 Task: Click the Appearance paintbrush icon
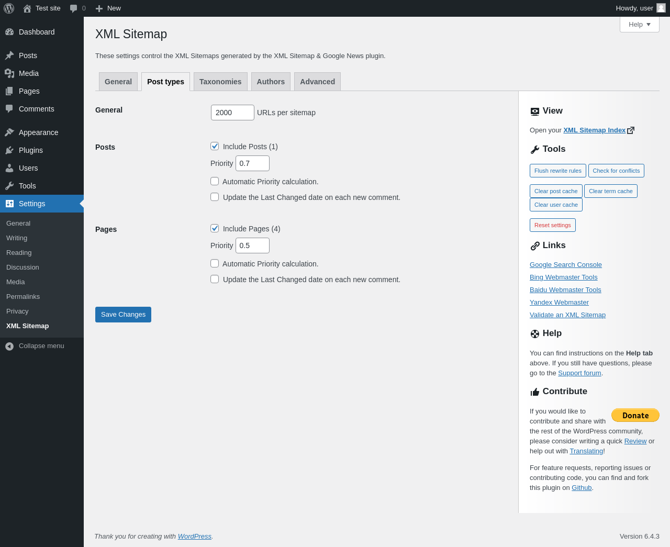tap(9, 132)
